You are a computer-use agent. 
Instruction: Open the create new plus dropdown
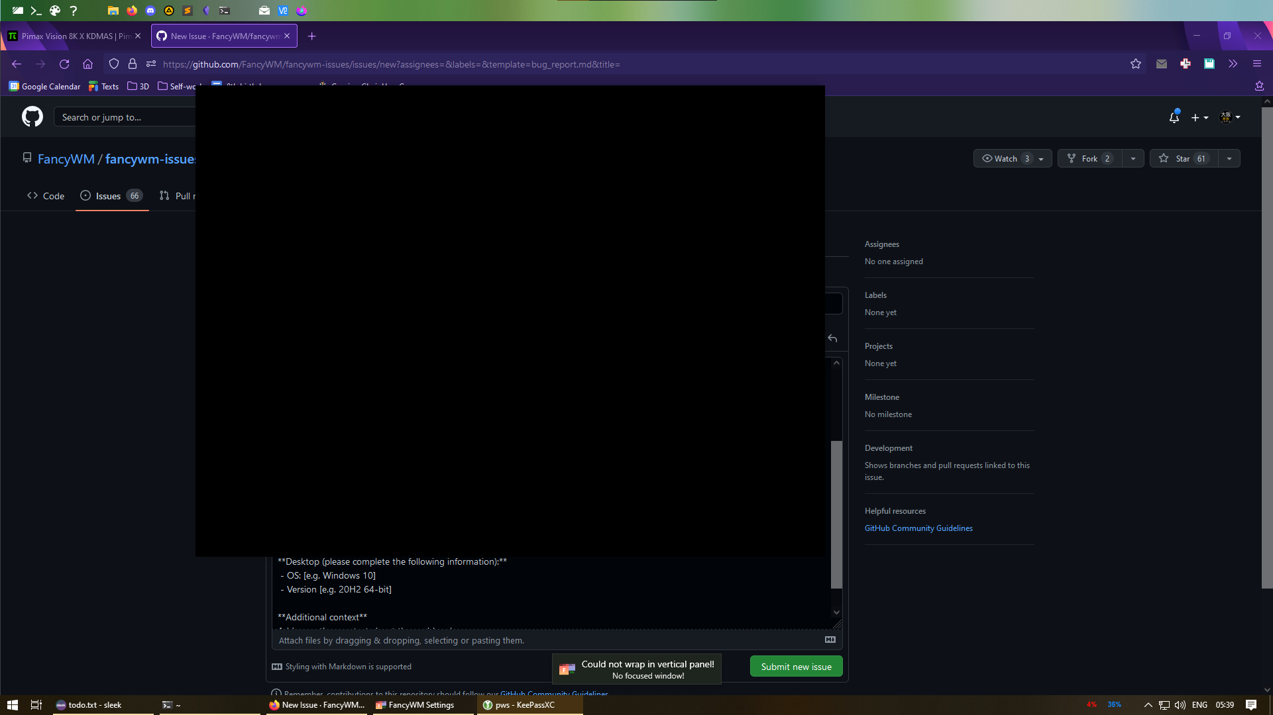(x=1200, y=117)
